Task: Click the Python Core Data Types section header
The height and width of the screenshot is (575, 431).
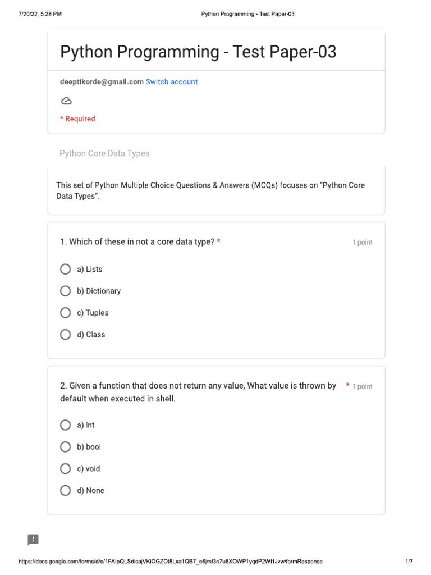Action: point(104,153)
